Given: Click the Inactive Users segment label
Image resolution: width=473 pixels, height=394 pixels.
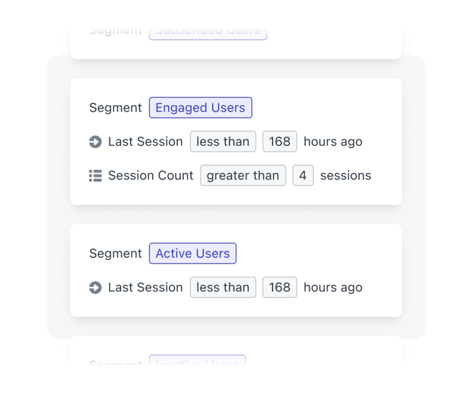Looking at the screenshot, I should [197, 363].
